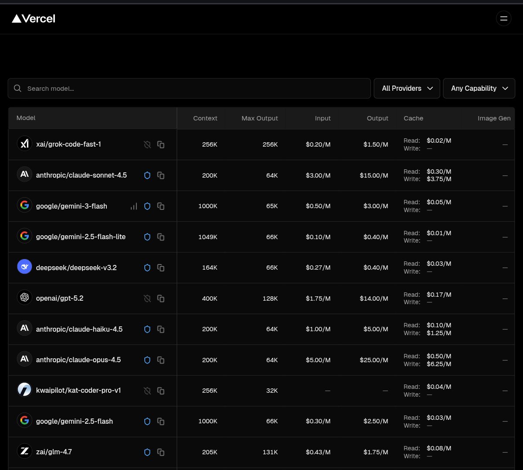Sort by the Context column header
The width and height of the screenshot is (523, 470).
[x=205, y=118]
